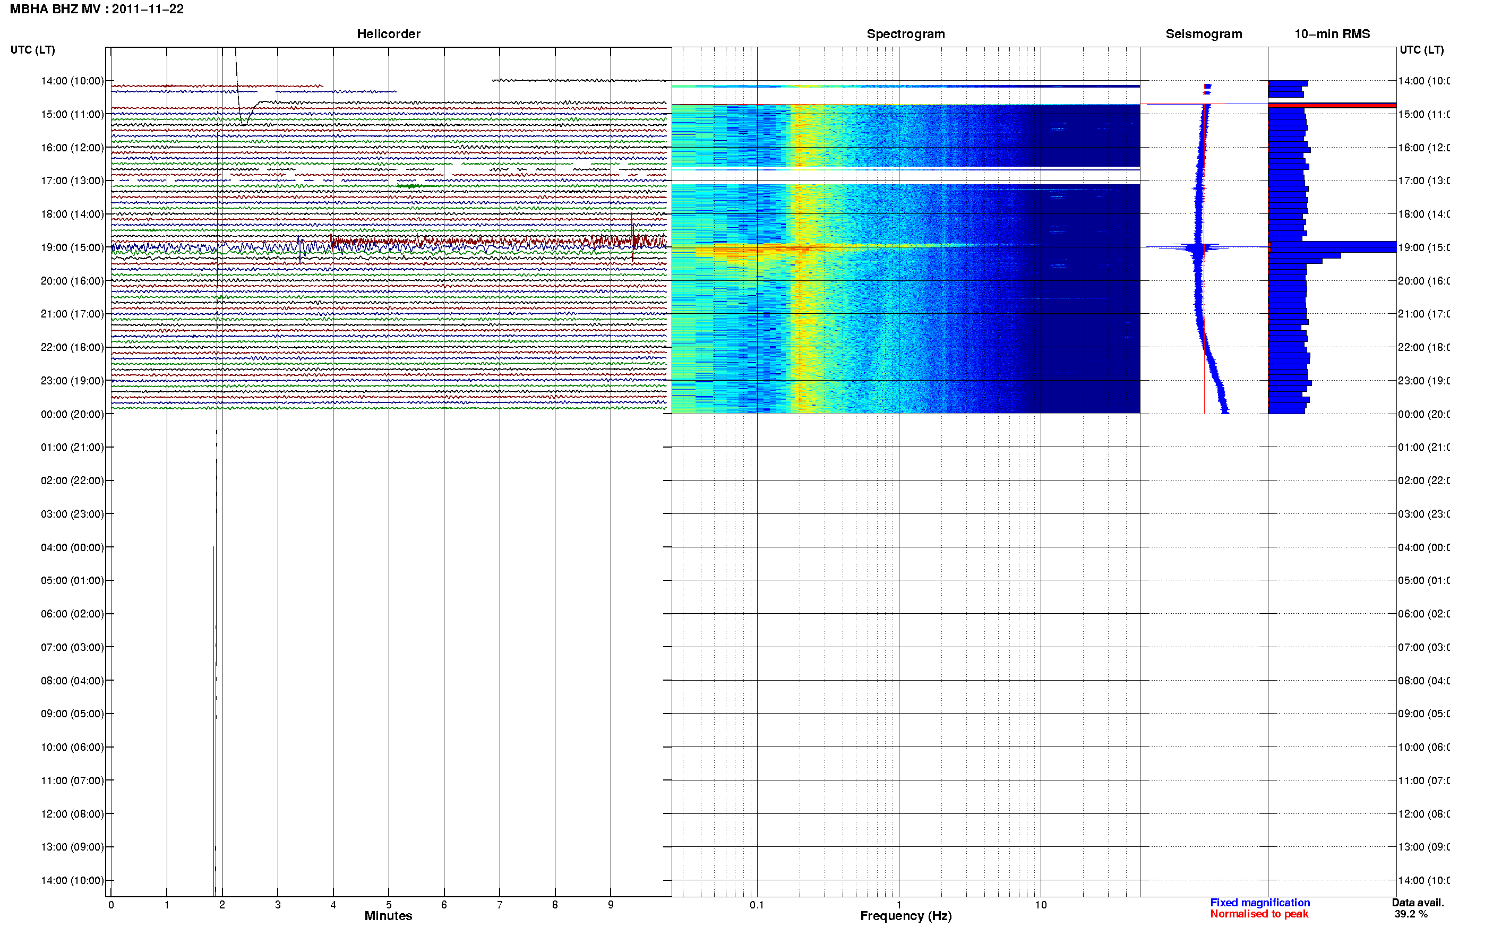1510x944 pixels.
Task: Click the '9' tick on the Minutes axis
Action: (611, 905)
